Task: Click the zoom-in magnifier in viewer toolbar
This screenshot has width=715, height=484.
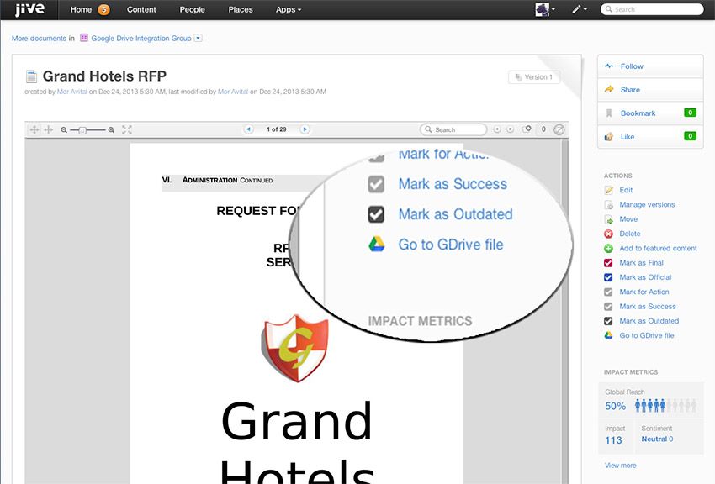Action: click(x=112, y=130)
